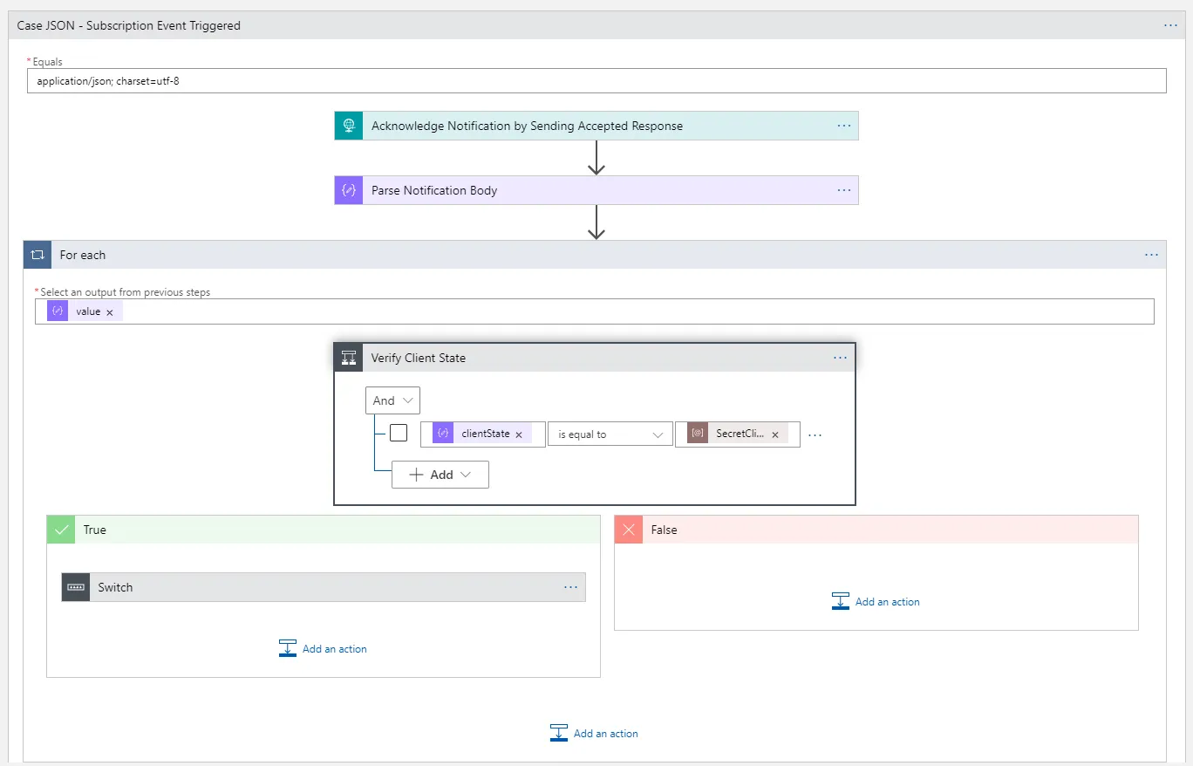This screenshot has width=1193, height=766.
Task: Remove the value token from the For each input
Action: (x=110, y=312)
